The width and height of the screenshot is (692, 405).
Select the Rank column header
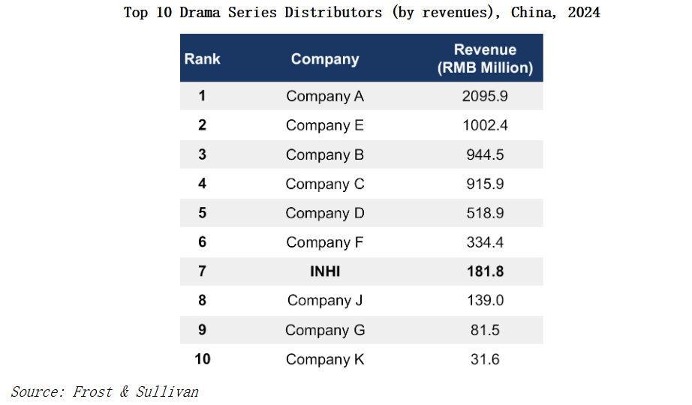203,58
